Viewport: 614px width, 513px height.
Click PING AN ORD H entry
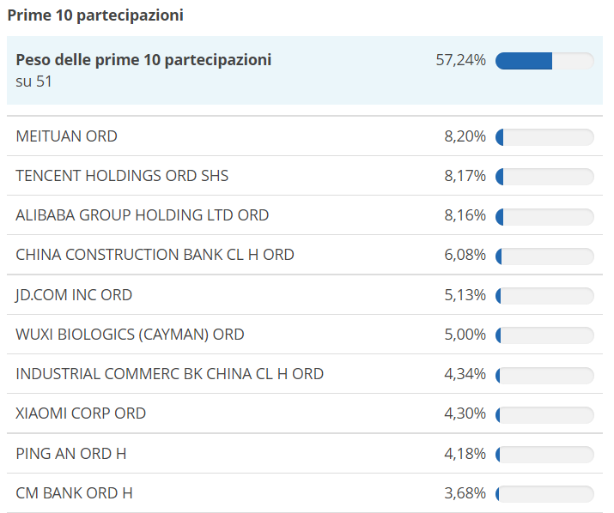click(x=71, y=454)
